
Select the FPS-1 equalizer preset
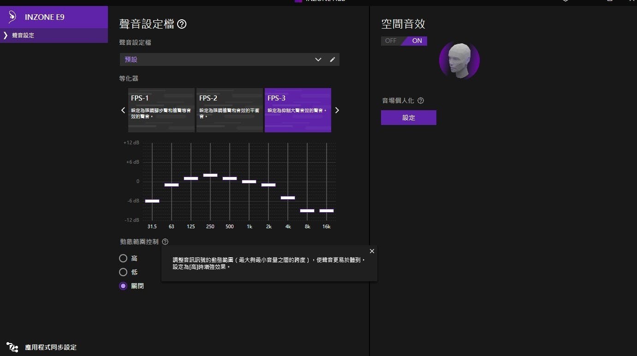(x=161, y=110)
